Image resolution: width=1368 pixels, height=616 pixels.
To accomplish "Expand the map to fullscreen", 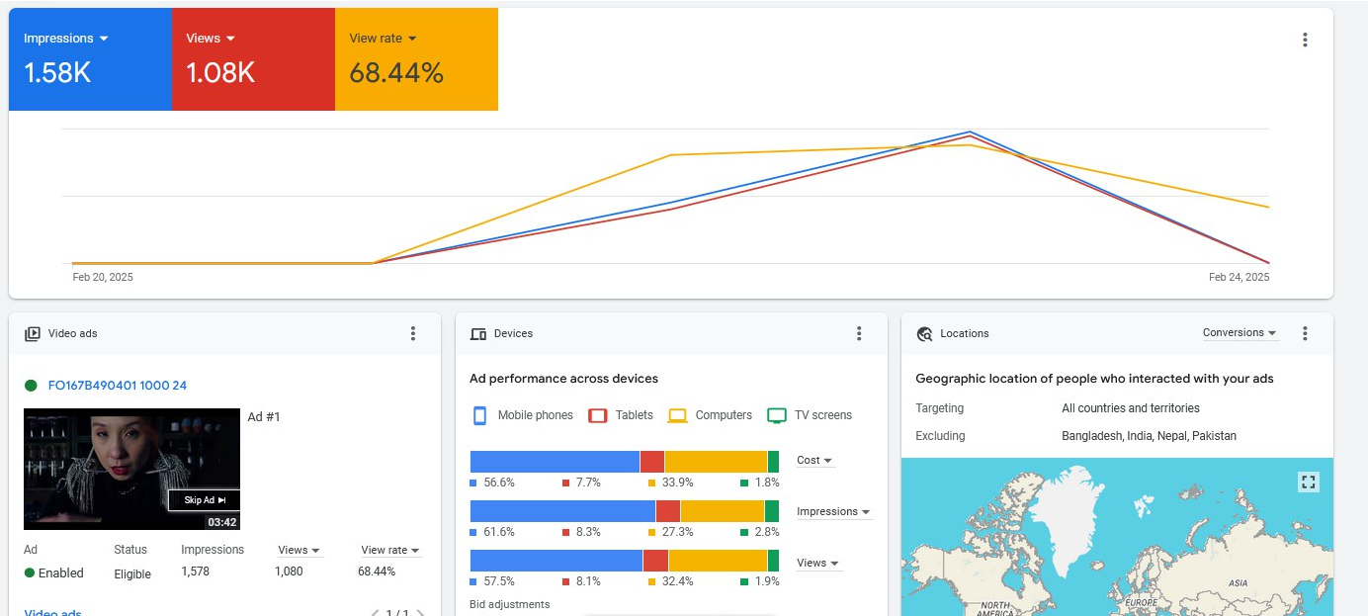I will (x=1308, y=482).
